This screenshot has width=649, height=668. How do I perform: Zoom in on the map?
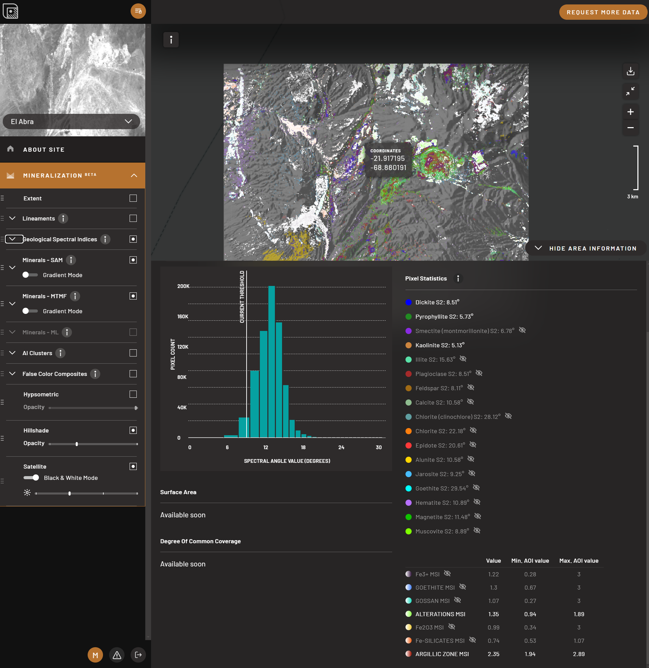tap(630, 112)
